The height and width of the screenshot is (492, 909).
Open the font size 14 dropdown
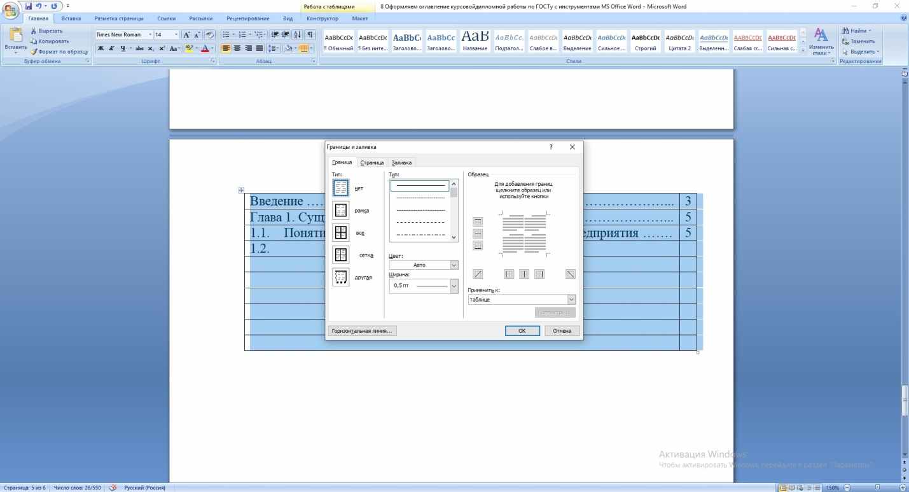pos(176,34)
